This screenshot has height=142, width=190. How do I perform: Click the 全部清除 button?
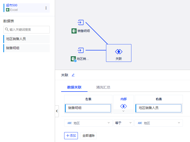[88, 136]
